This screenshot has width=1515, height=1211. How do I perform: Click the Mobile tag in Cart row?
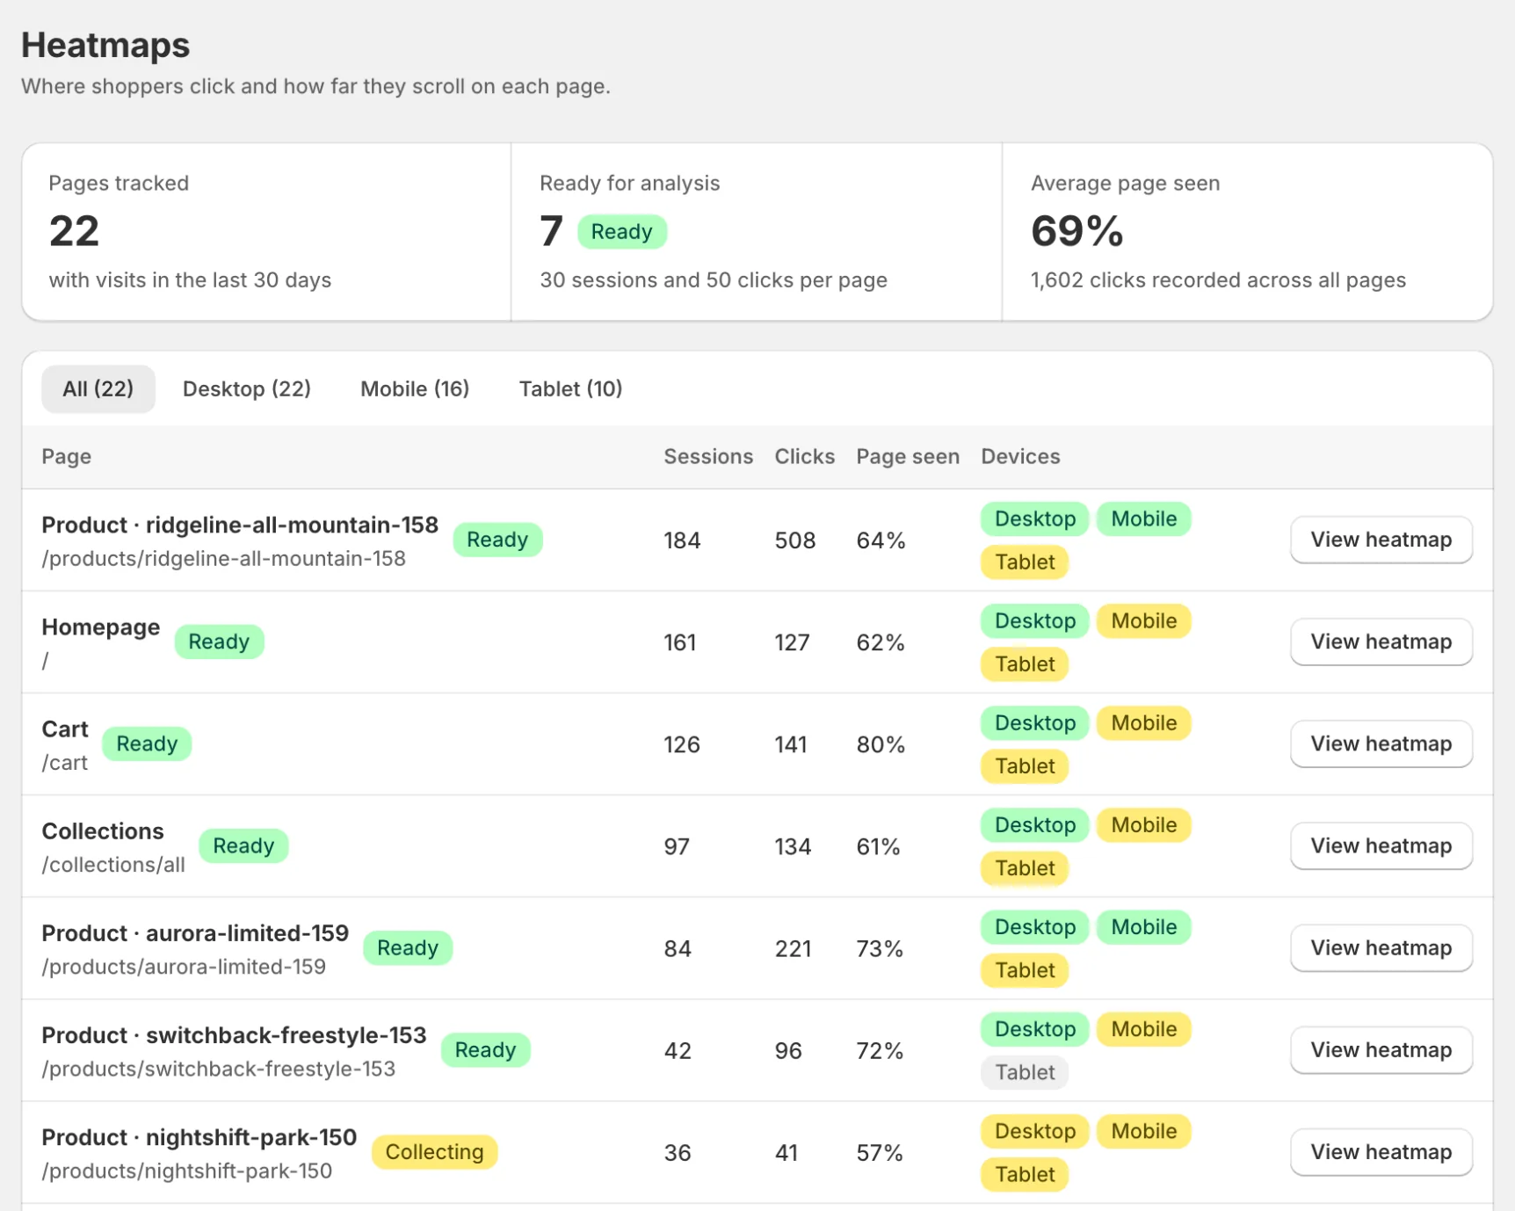pyautogui.click(x=1143, y=722)
